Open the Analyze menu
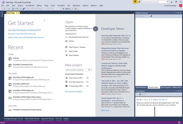Image resolution: width=183 pixels, height=124 pixels. click(x=85, y=5)
